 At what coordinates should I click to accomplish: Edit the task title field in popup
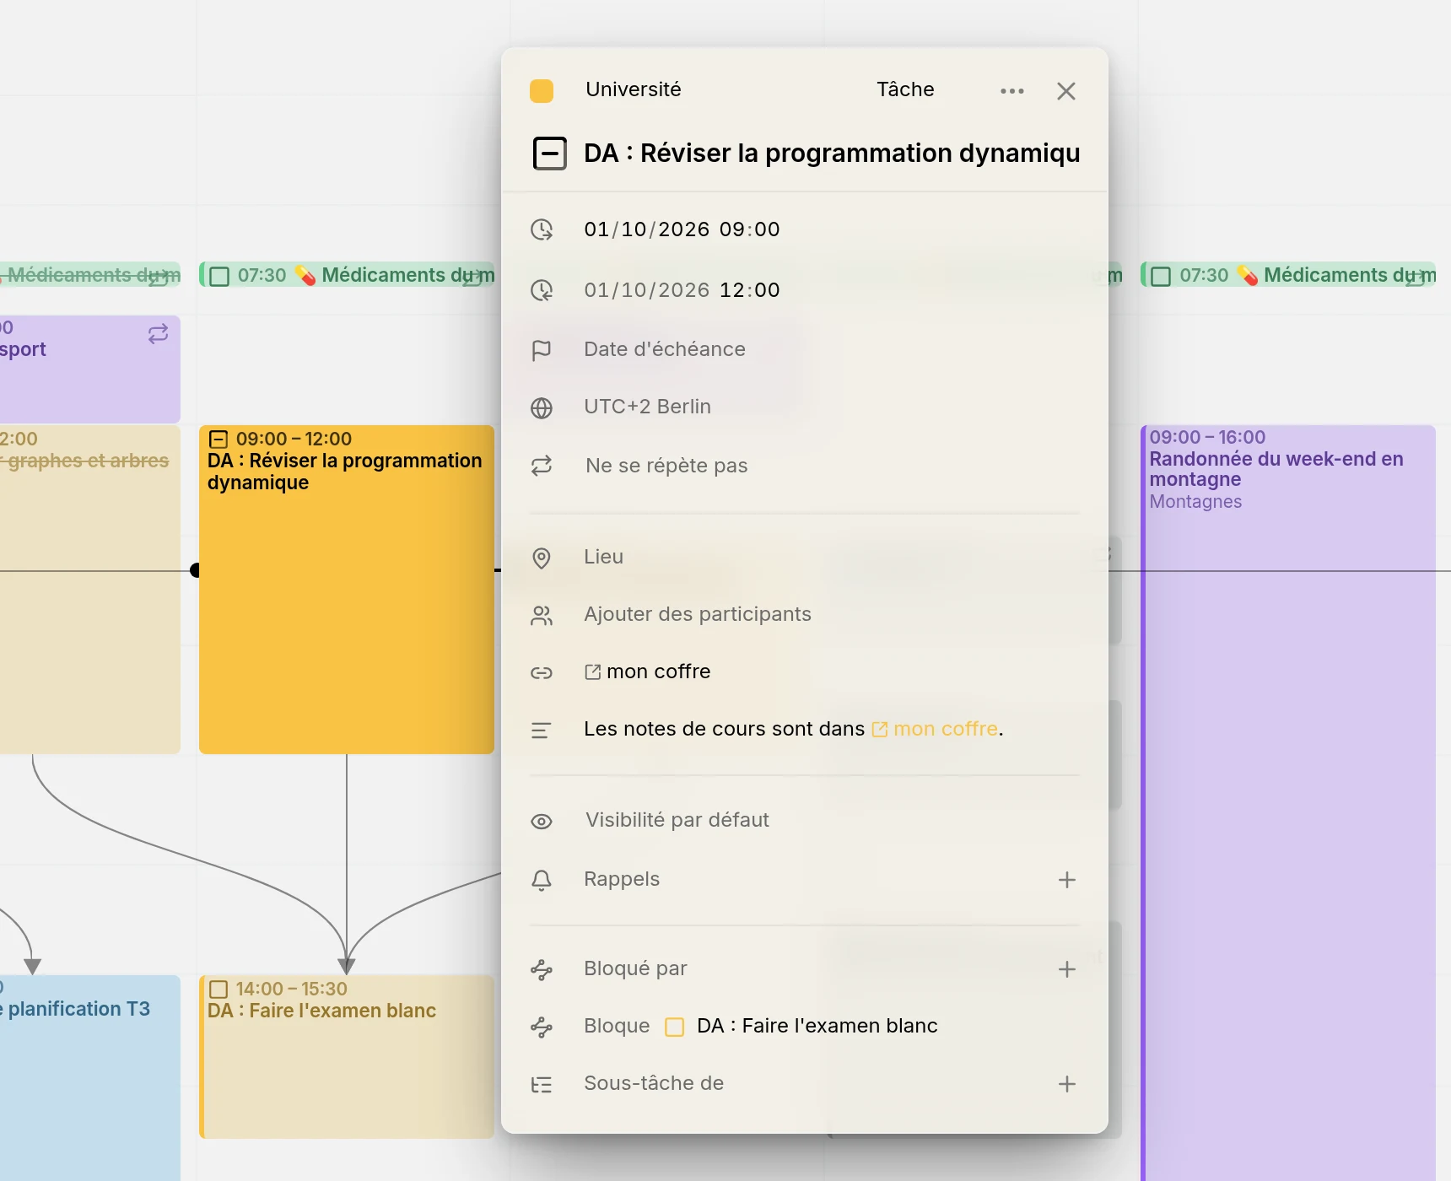(832, 154)
